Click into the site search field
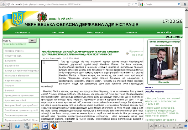Image resolution: width=188 pixels, height=130 pixels. (15, 41)
